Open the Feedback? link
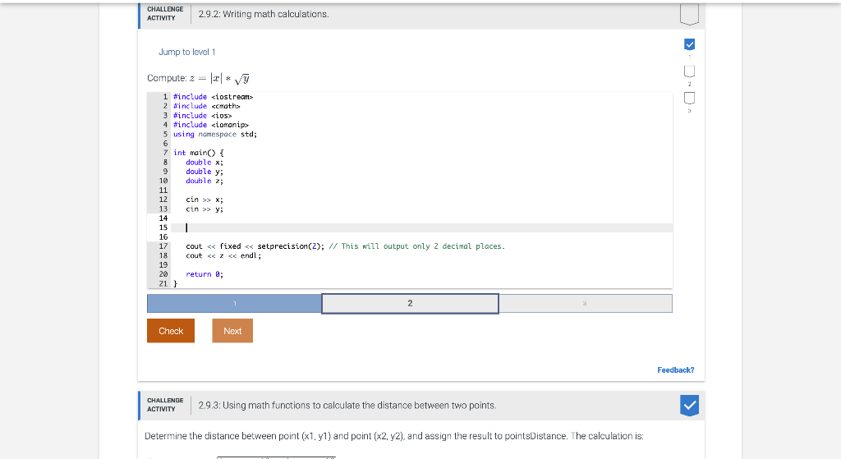The width and height of the screenshot is (841, 459). coord(675,370)
